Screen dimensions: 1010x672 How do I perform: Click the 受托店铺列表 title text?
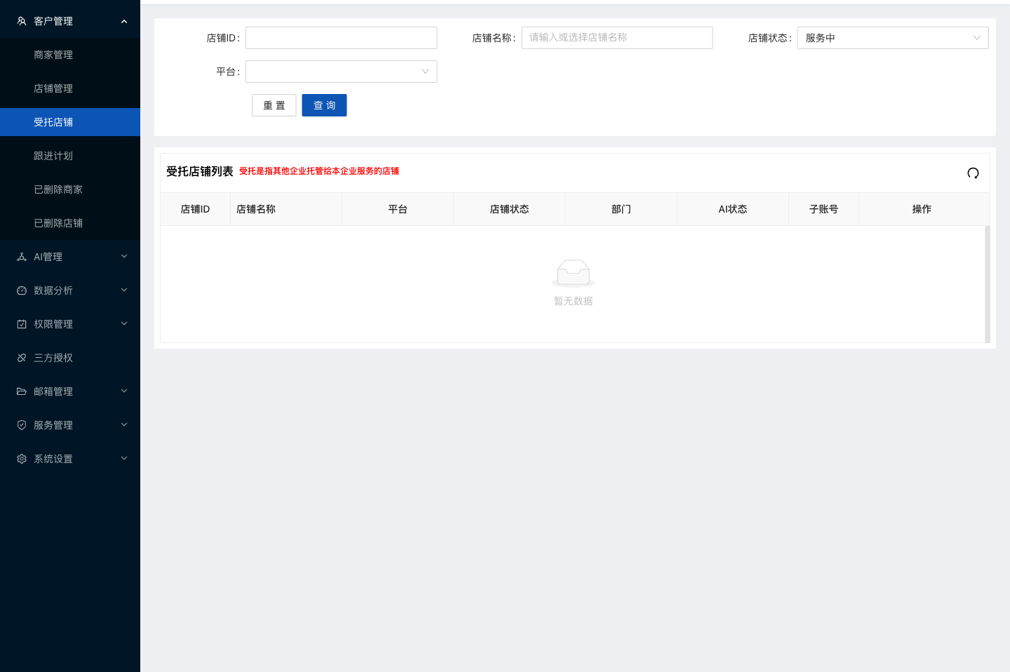[x=199, y=171]
